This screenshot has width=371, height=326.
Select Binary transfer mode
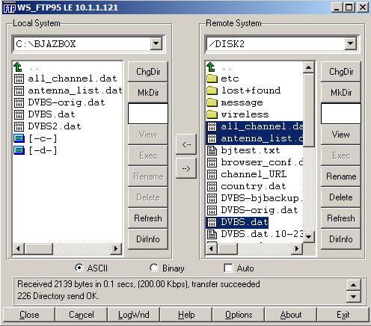point(154,268)
